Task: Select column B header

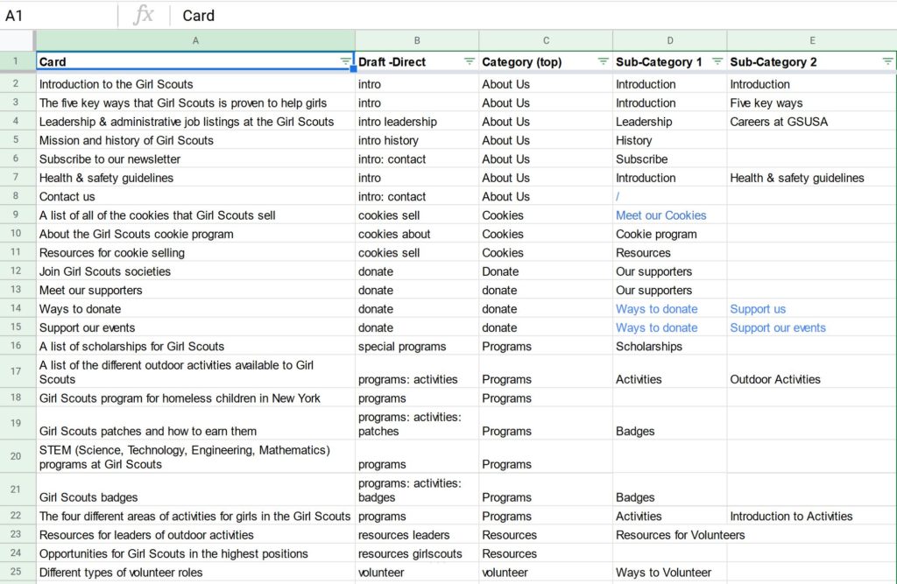Action: click(x=417, y=40)
